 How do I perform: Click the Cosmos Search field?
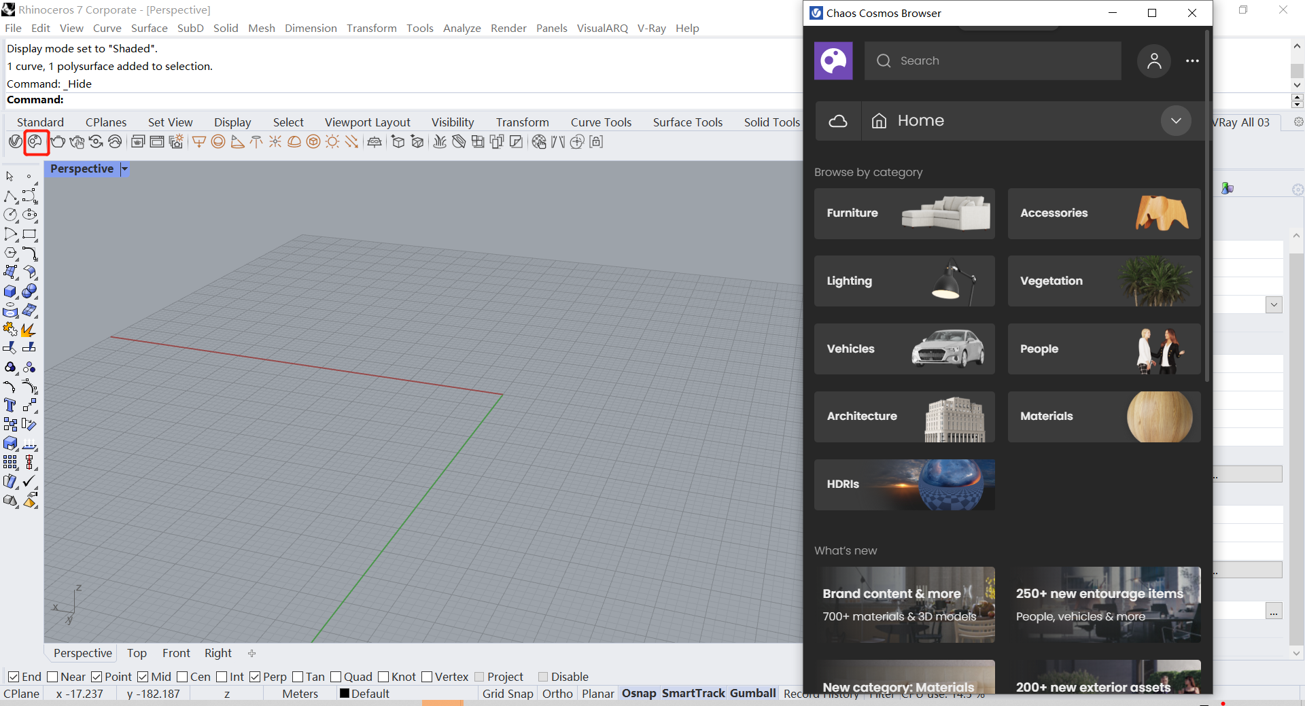tap(993, 60)
